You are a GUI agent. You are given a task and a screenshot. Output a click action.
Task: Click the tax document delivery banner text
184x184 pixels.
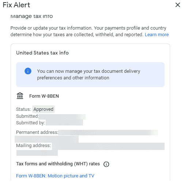click(x=89, y=75)
